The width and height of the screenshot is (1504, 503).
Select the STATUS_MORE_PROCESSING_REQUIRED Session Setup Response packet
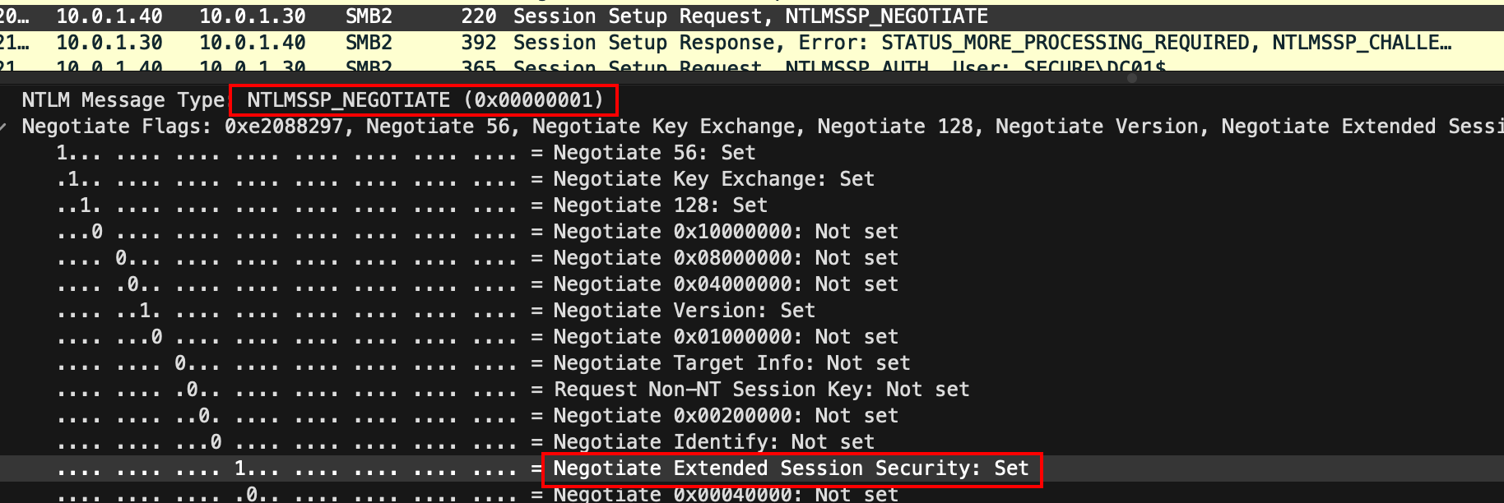(750, 43)
